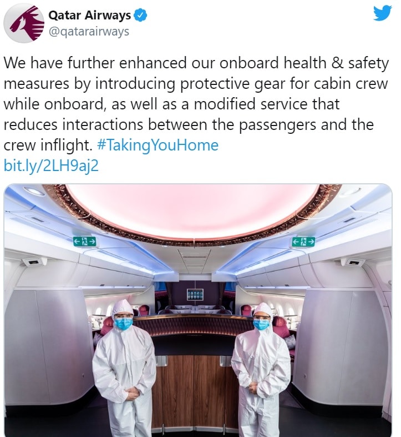The width and height of the screenshot is (401, 437).
Task: Click the right crew member's blue face mask
Action: pyautogui.click(x=261, y=324)
